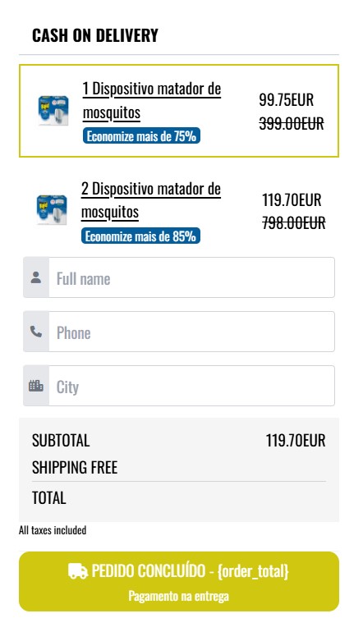Click the phone handset icon
The image size is (363, 641).
coord(36,332)
